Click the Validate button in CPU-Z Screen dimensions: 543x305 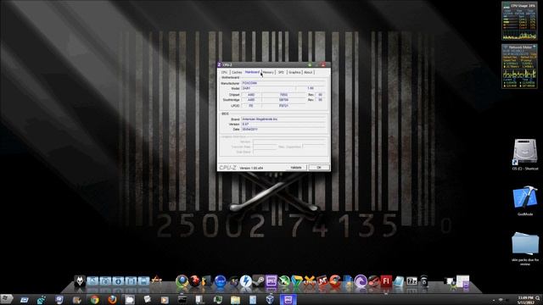(x=296, y=168)
